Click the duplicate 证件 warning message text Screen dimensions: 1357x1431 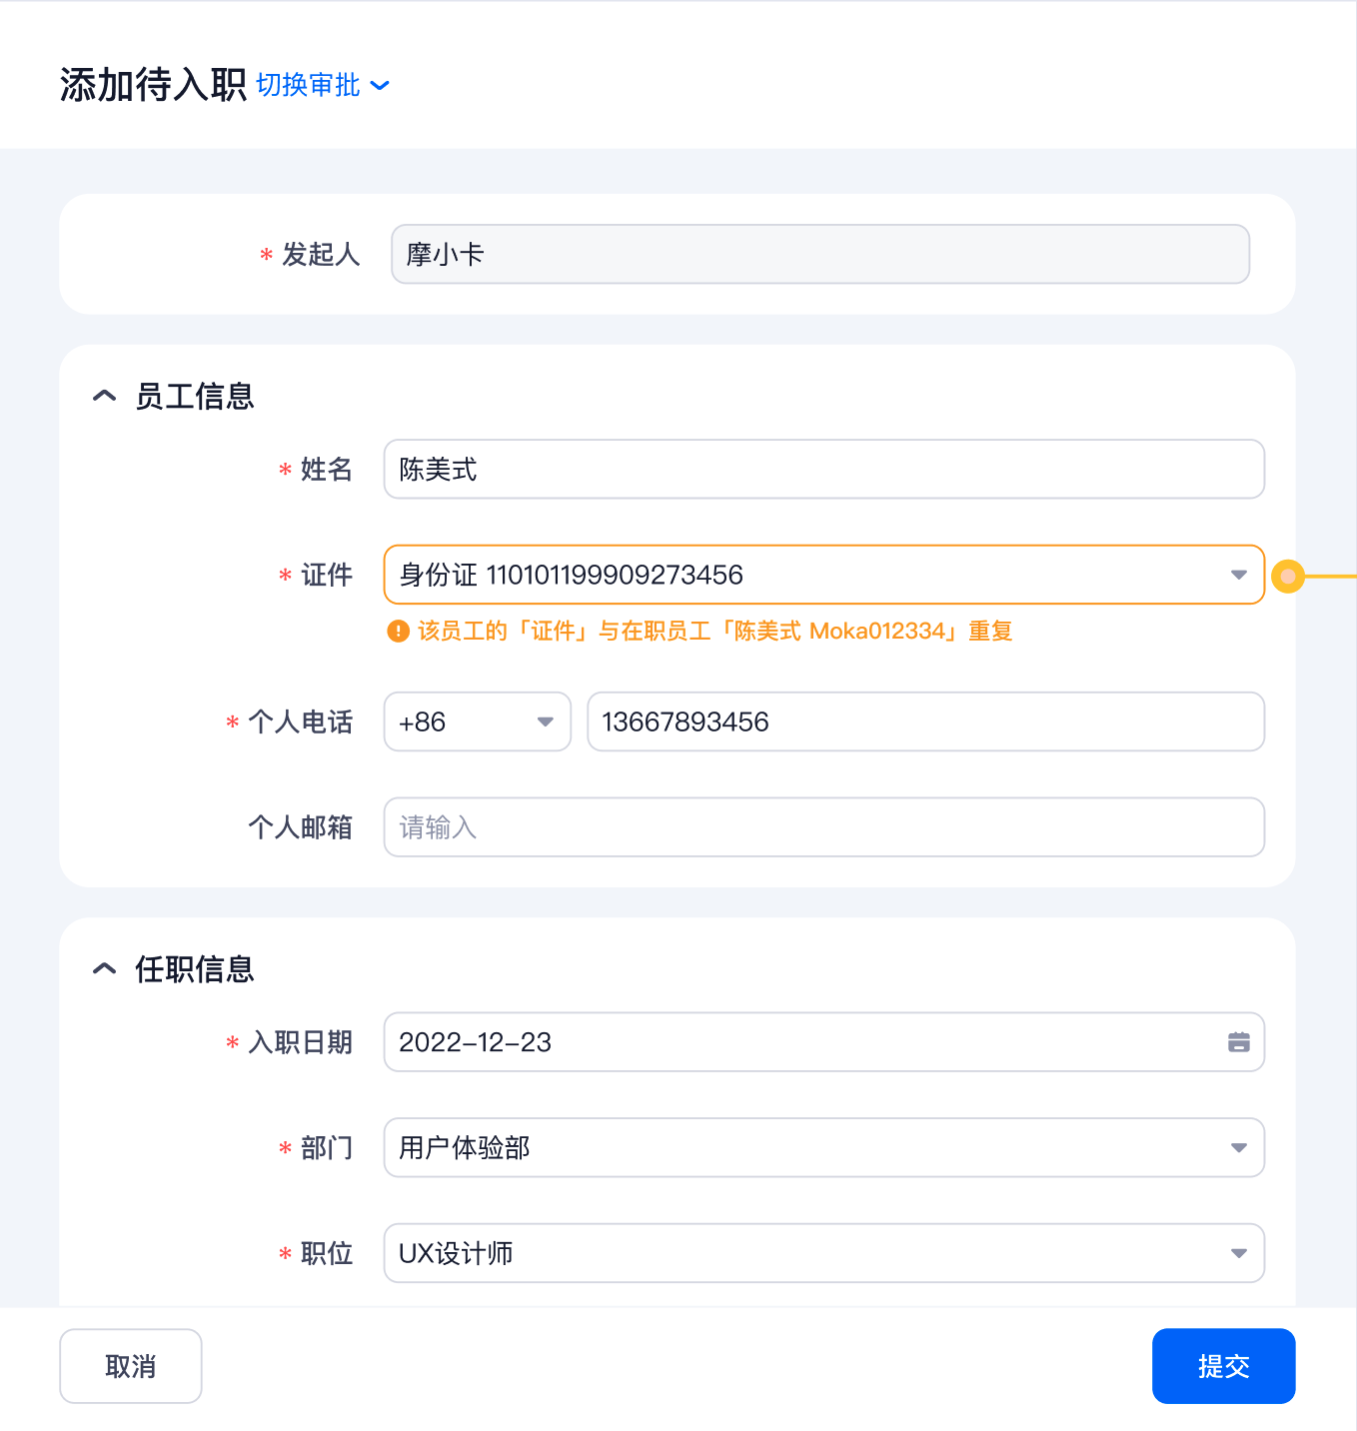click(x=714, y=632)
